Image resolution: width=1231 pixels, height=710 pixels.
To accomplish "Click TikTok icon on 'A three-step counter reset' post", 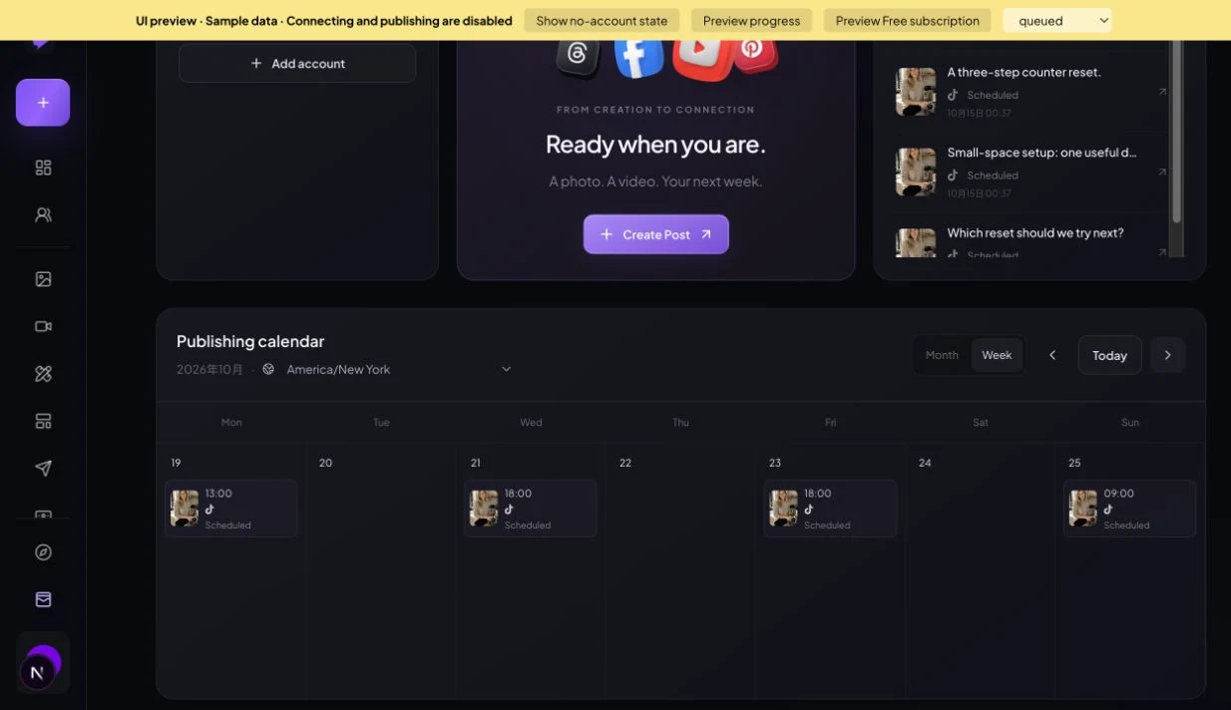I will (x=953, y=95).
